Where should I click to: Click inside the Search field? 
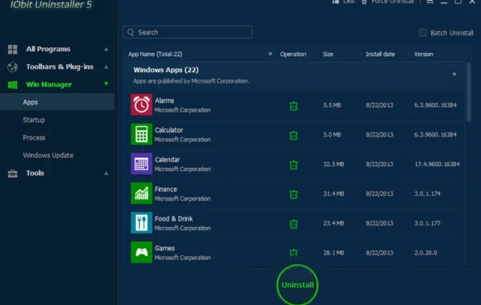[188, 32]
